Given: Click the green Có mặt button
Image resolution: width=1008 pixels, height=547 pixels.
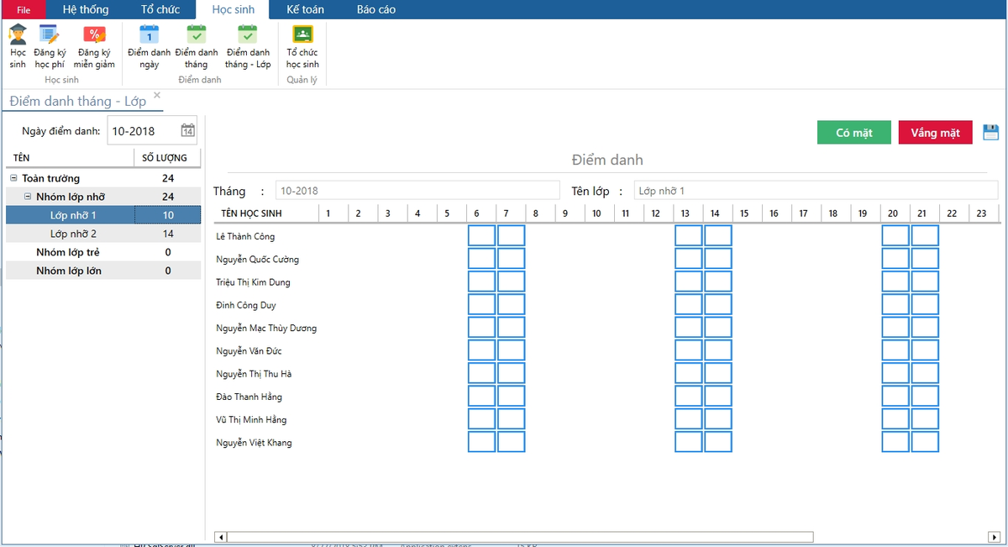Looking at the screenshot, I should (x=854, y=133).
